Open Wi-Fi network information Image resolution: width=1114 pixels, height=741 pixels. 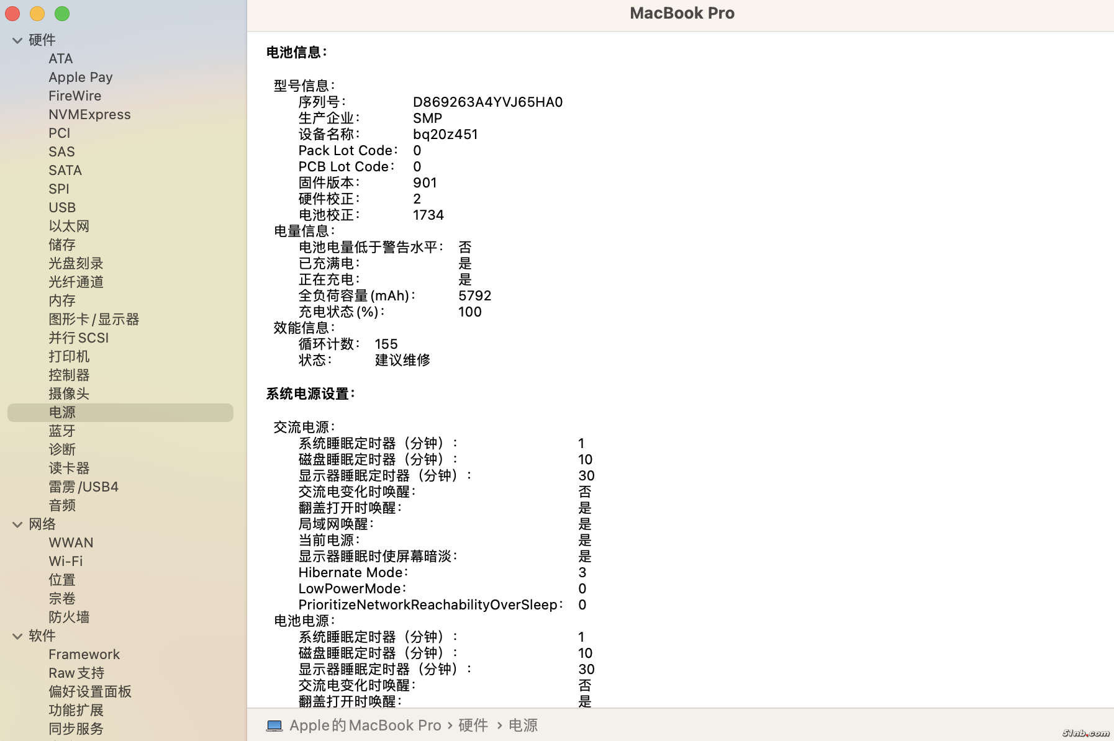point(66,562)
